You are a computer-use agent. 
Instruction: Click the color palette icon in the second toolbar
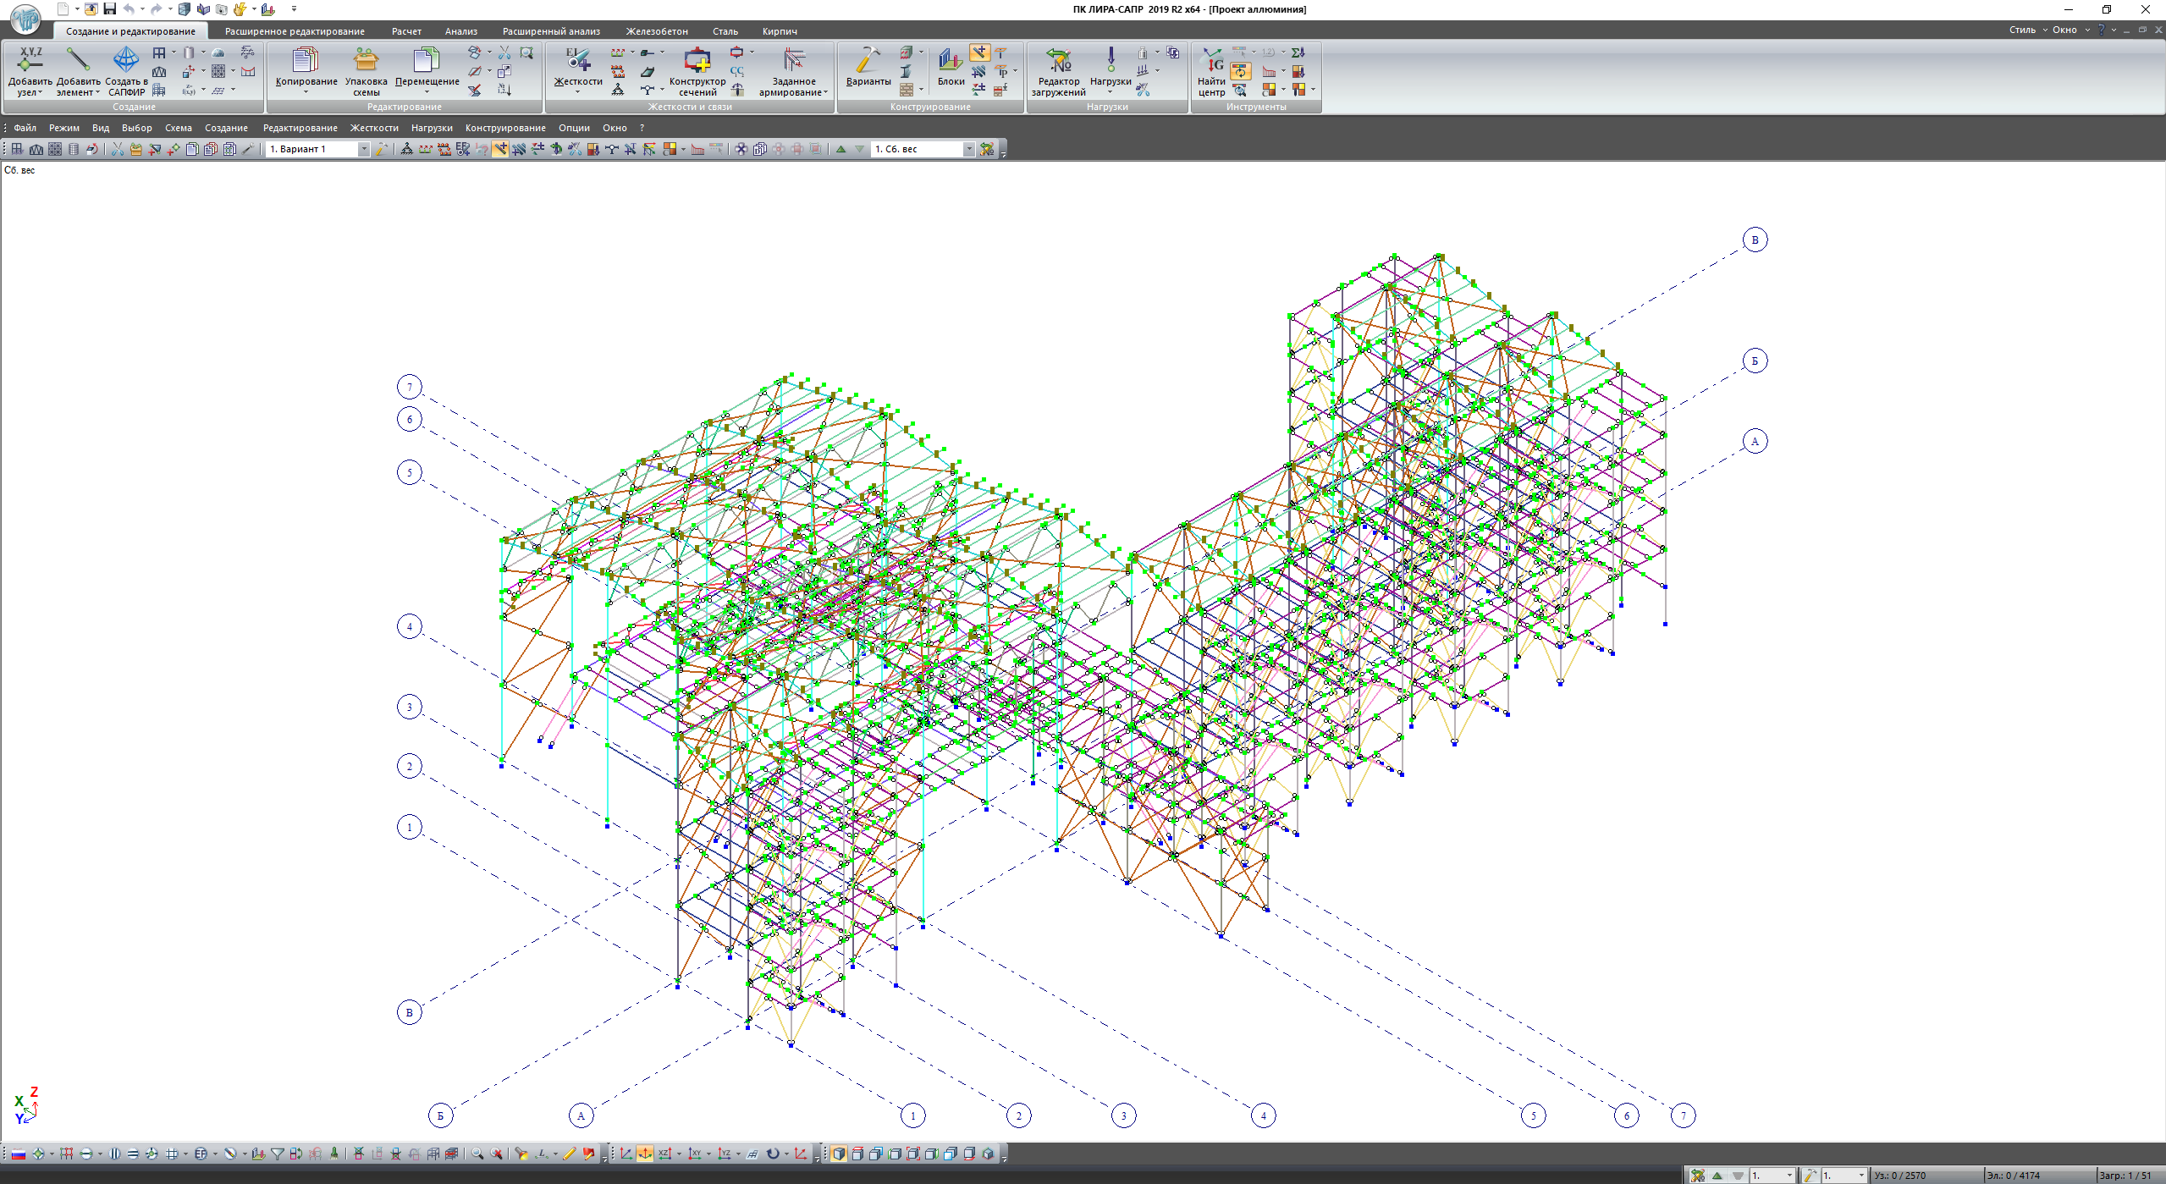pos(670,150)
